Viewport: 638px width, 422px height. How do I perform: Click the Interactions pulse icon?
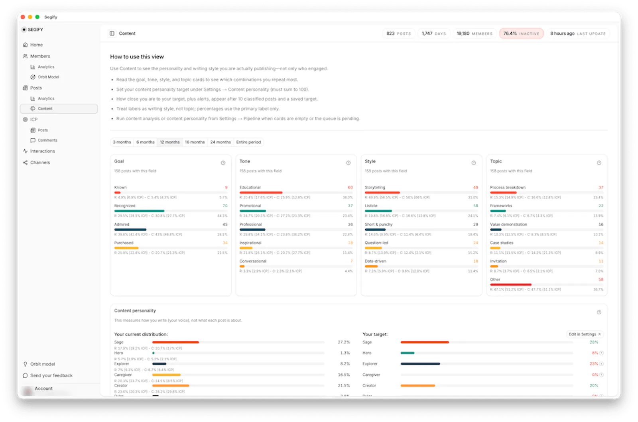pyautogui.click(x=26, y=151)
